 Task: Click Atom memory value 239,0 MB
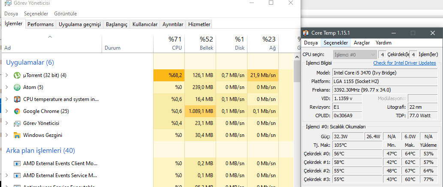coord(200,87)
